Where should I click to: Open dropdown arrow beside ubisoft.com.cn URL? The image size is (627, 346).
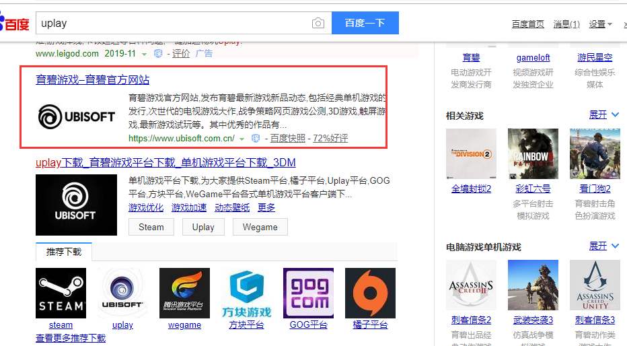(x=242, y=139)
